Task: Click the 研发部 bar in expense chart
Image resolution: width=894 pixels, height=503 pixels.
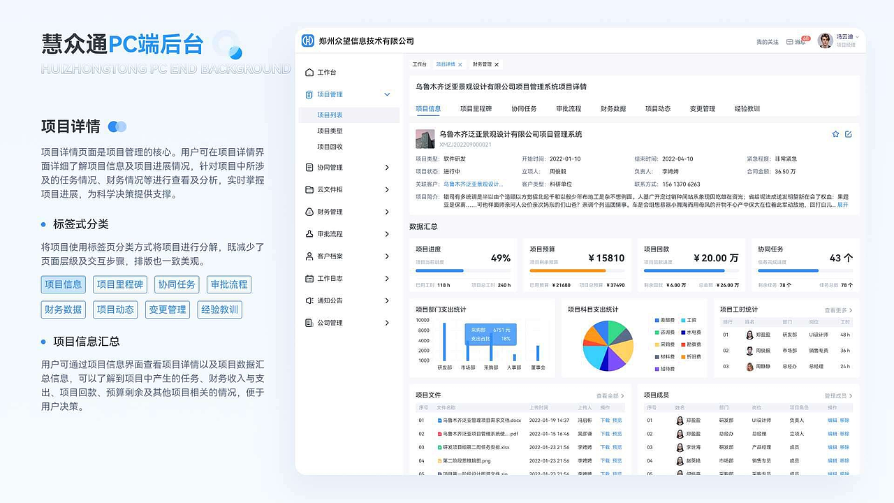Action: [x=444, y=342]
